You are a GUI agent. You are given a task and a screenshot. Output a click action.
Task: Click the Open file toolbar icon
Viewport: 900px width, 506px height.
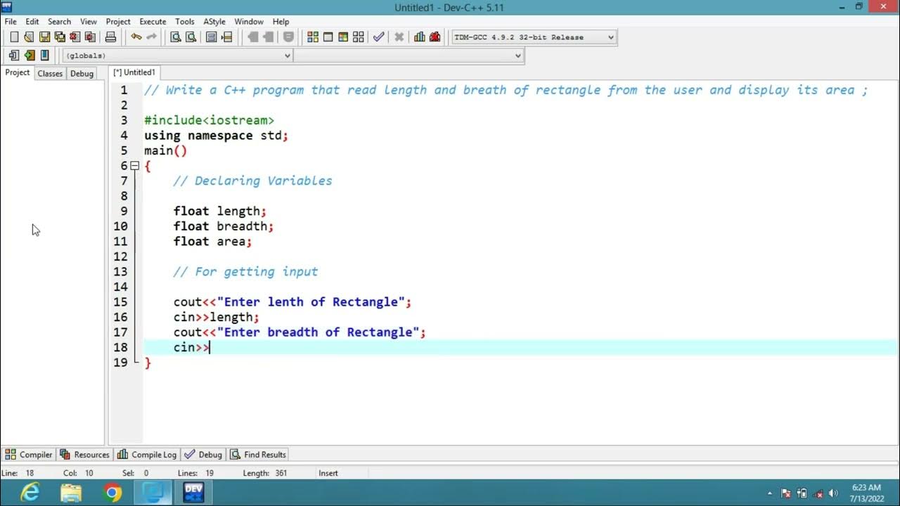tap(29, 37)
